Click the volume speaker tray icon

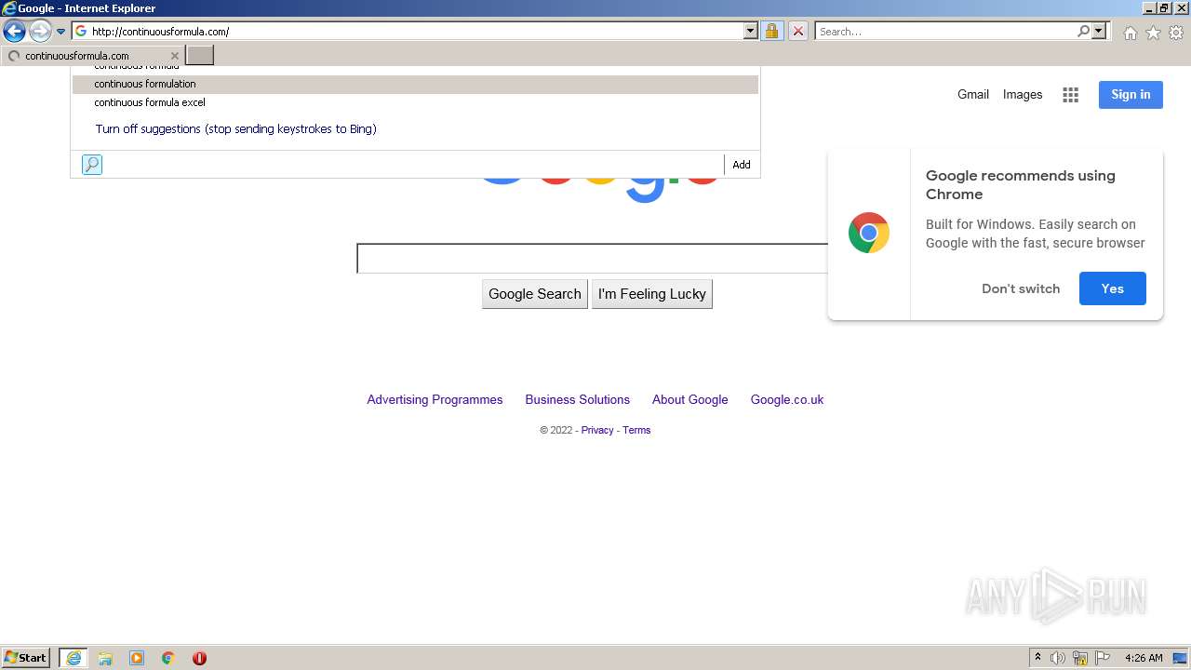point(1058,658)
